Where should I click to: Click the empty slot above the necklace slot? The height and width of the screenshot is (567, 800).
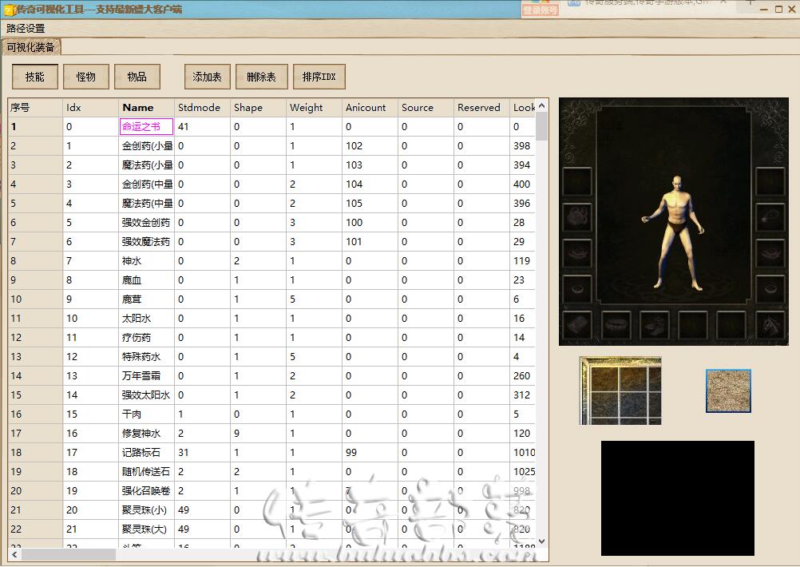(x=770, y=182)
